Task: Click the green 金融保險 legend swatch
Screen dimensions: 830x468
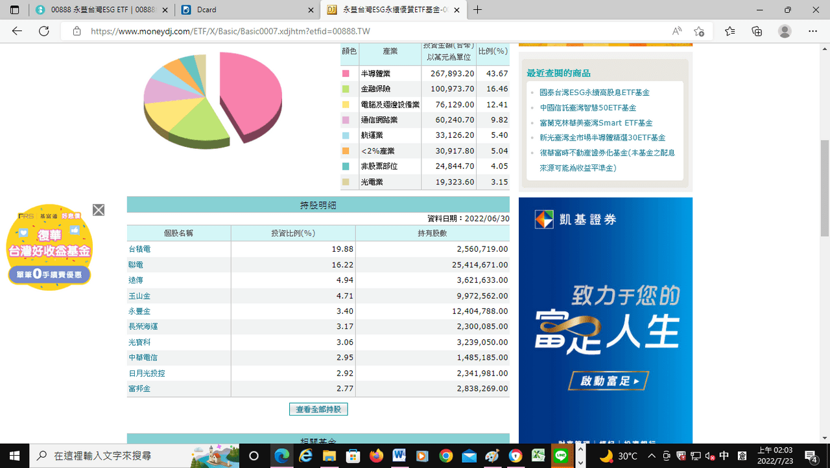Action: tap(346, 89)
